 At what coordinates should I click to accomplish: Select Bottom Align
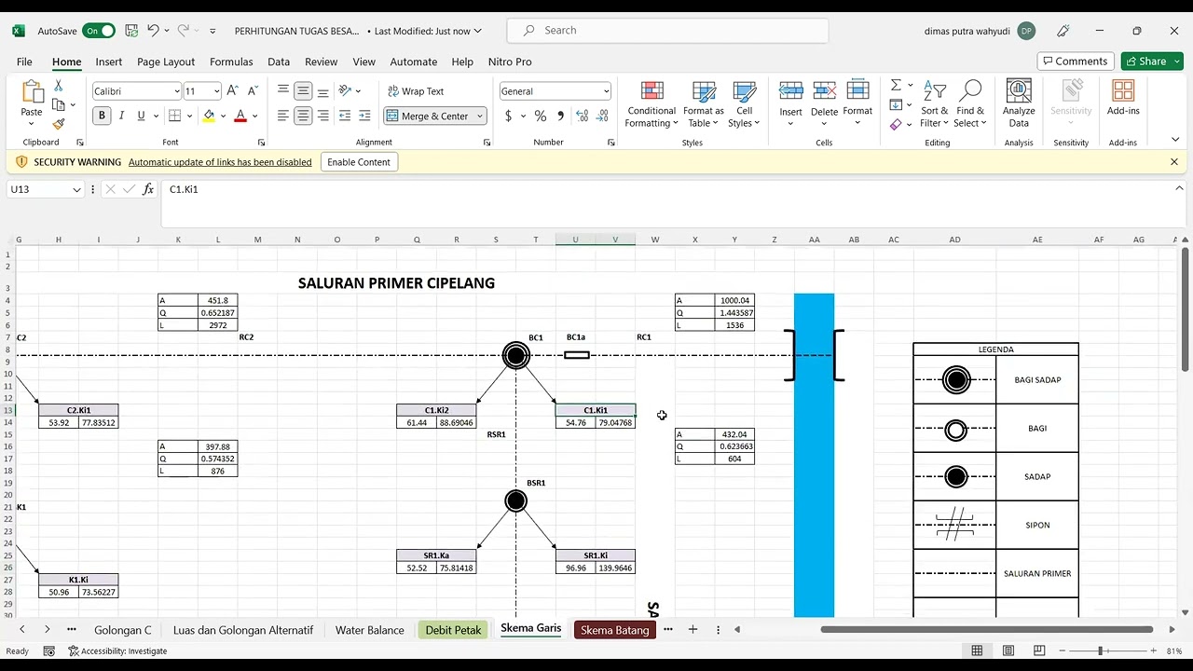[322, 91]
